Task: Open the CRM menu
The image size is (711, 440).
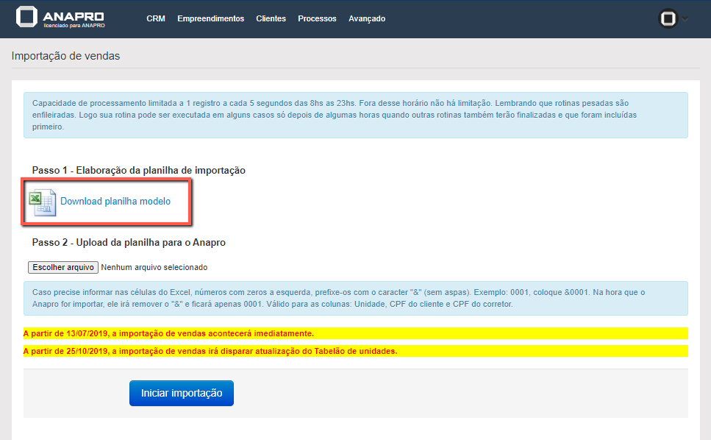Action: tap(156, 18)
